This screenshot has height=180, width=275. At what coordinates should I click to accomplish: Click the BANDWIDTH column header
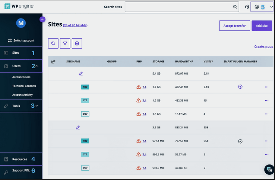click(184, 62)
